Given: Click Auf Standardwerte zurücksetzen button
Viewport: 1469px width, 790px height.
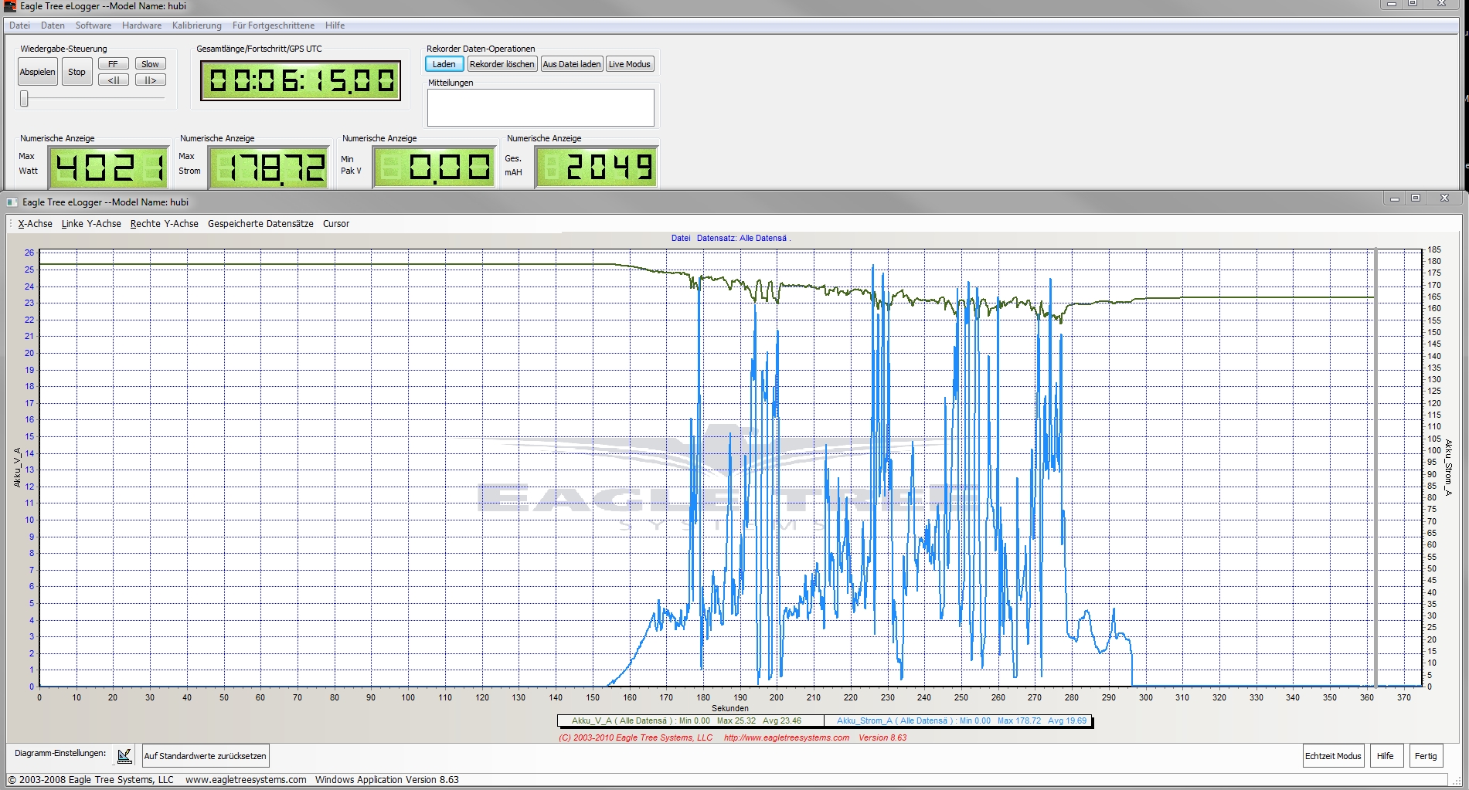Looking at the screenshot, I should click(x=205, y=756).
